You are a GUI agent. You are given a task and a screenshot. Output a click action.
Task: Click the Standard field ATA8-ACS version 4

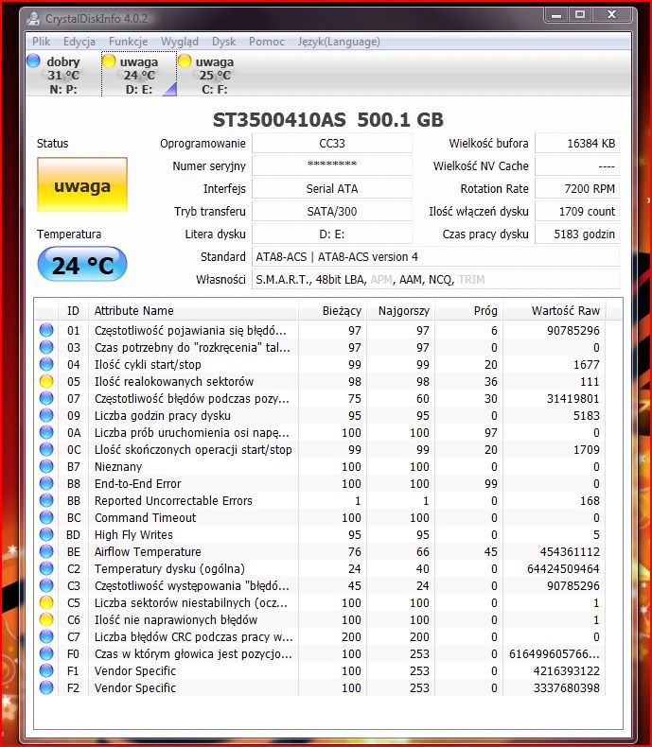point(435,257)
